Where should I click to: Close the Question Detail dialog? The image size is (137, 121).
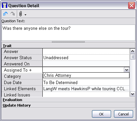click(131, 5)
